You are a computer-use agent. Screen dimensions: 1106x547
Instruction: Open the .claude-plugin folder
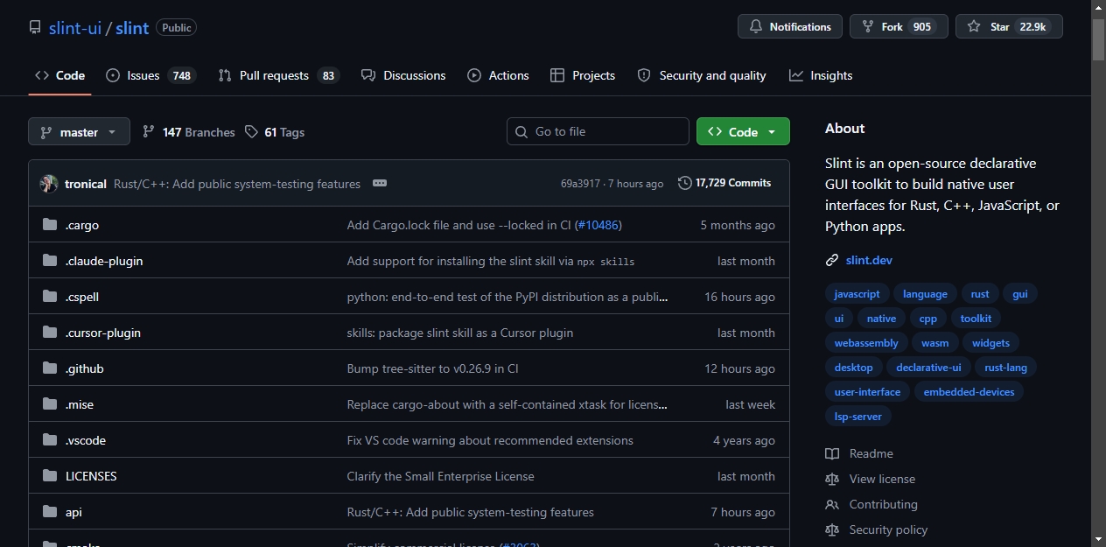pos(104,261)
